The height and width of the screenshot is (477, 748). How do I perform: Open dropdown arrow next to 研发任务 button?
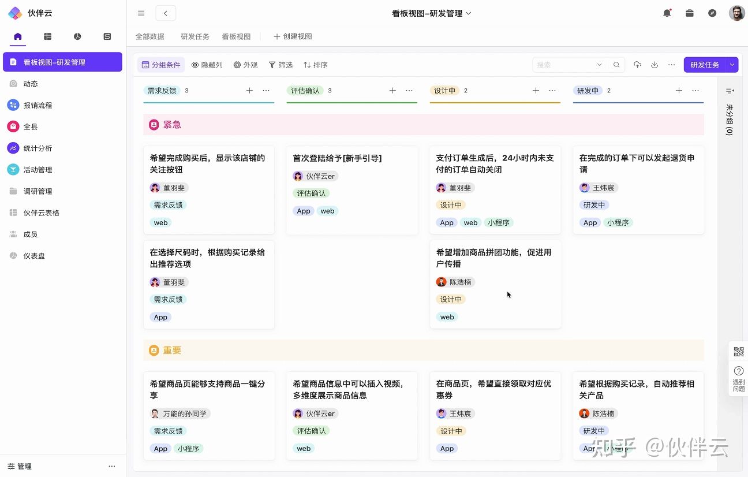(x=732, y=65)
